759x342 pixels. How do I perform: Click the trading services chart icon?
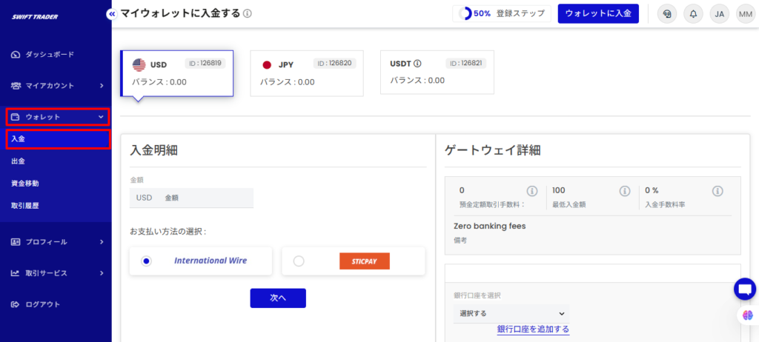pyautogui.click(x=16, y=273)
